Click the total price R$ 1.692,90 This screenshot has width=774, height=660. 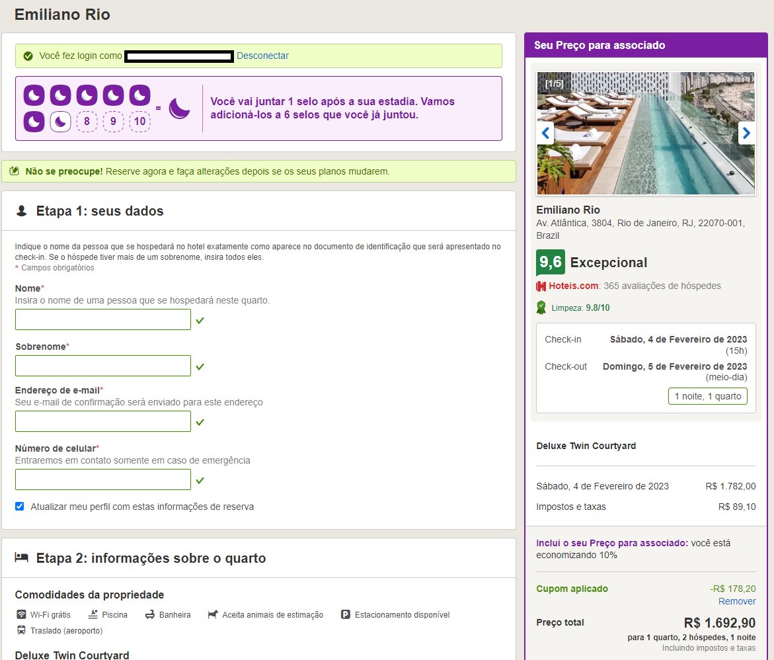[720, 623]
